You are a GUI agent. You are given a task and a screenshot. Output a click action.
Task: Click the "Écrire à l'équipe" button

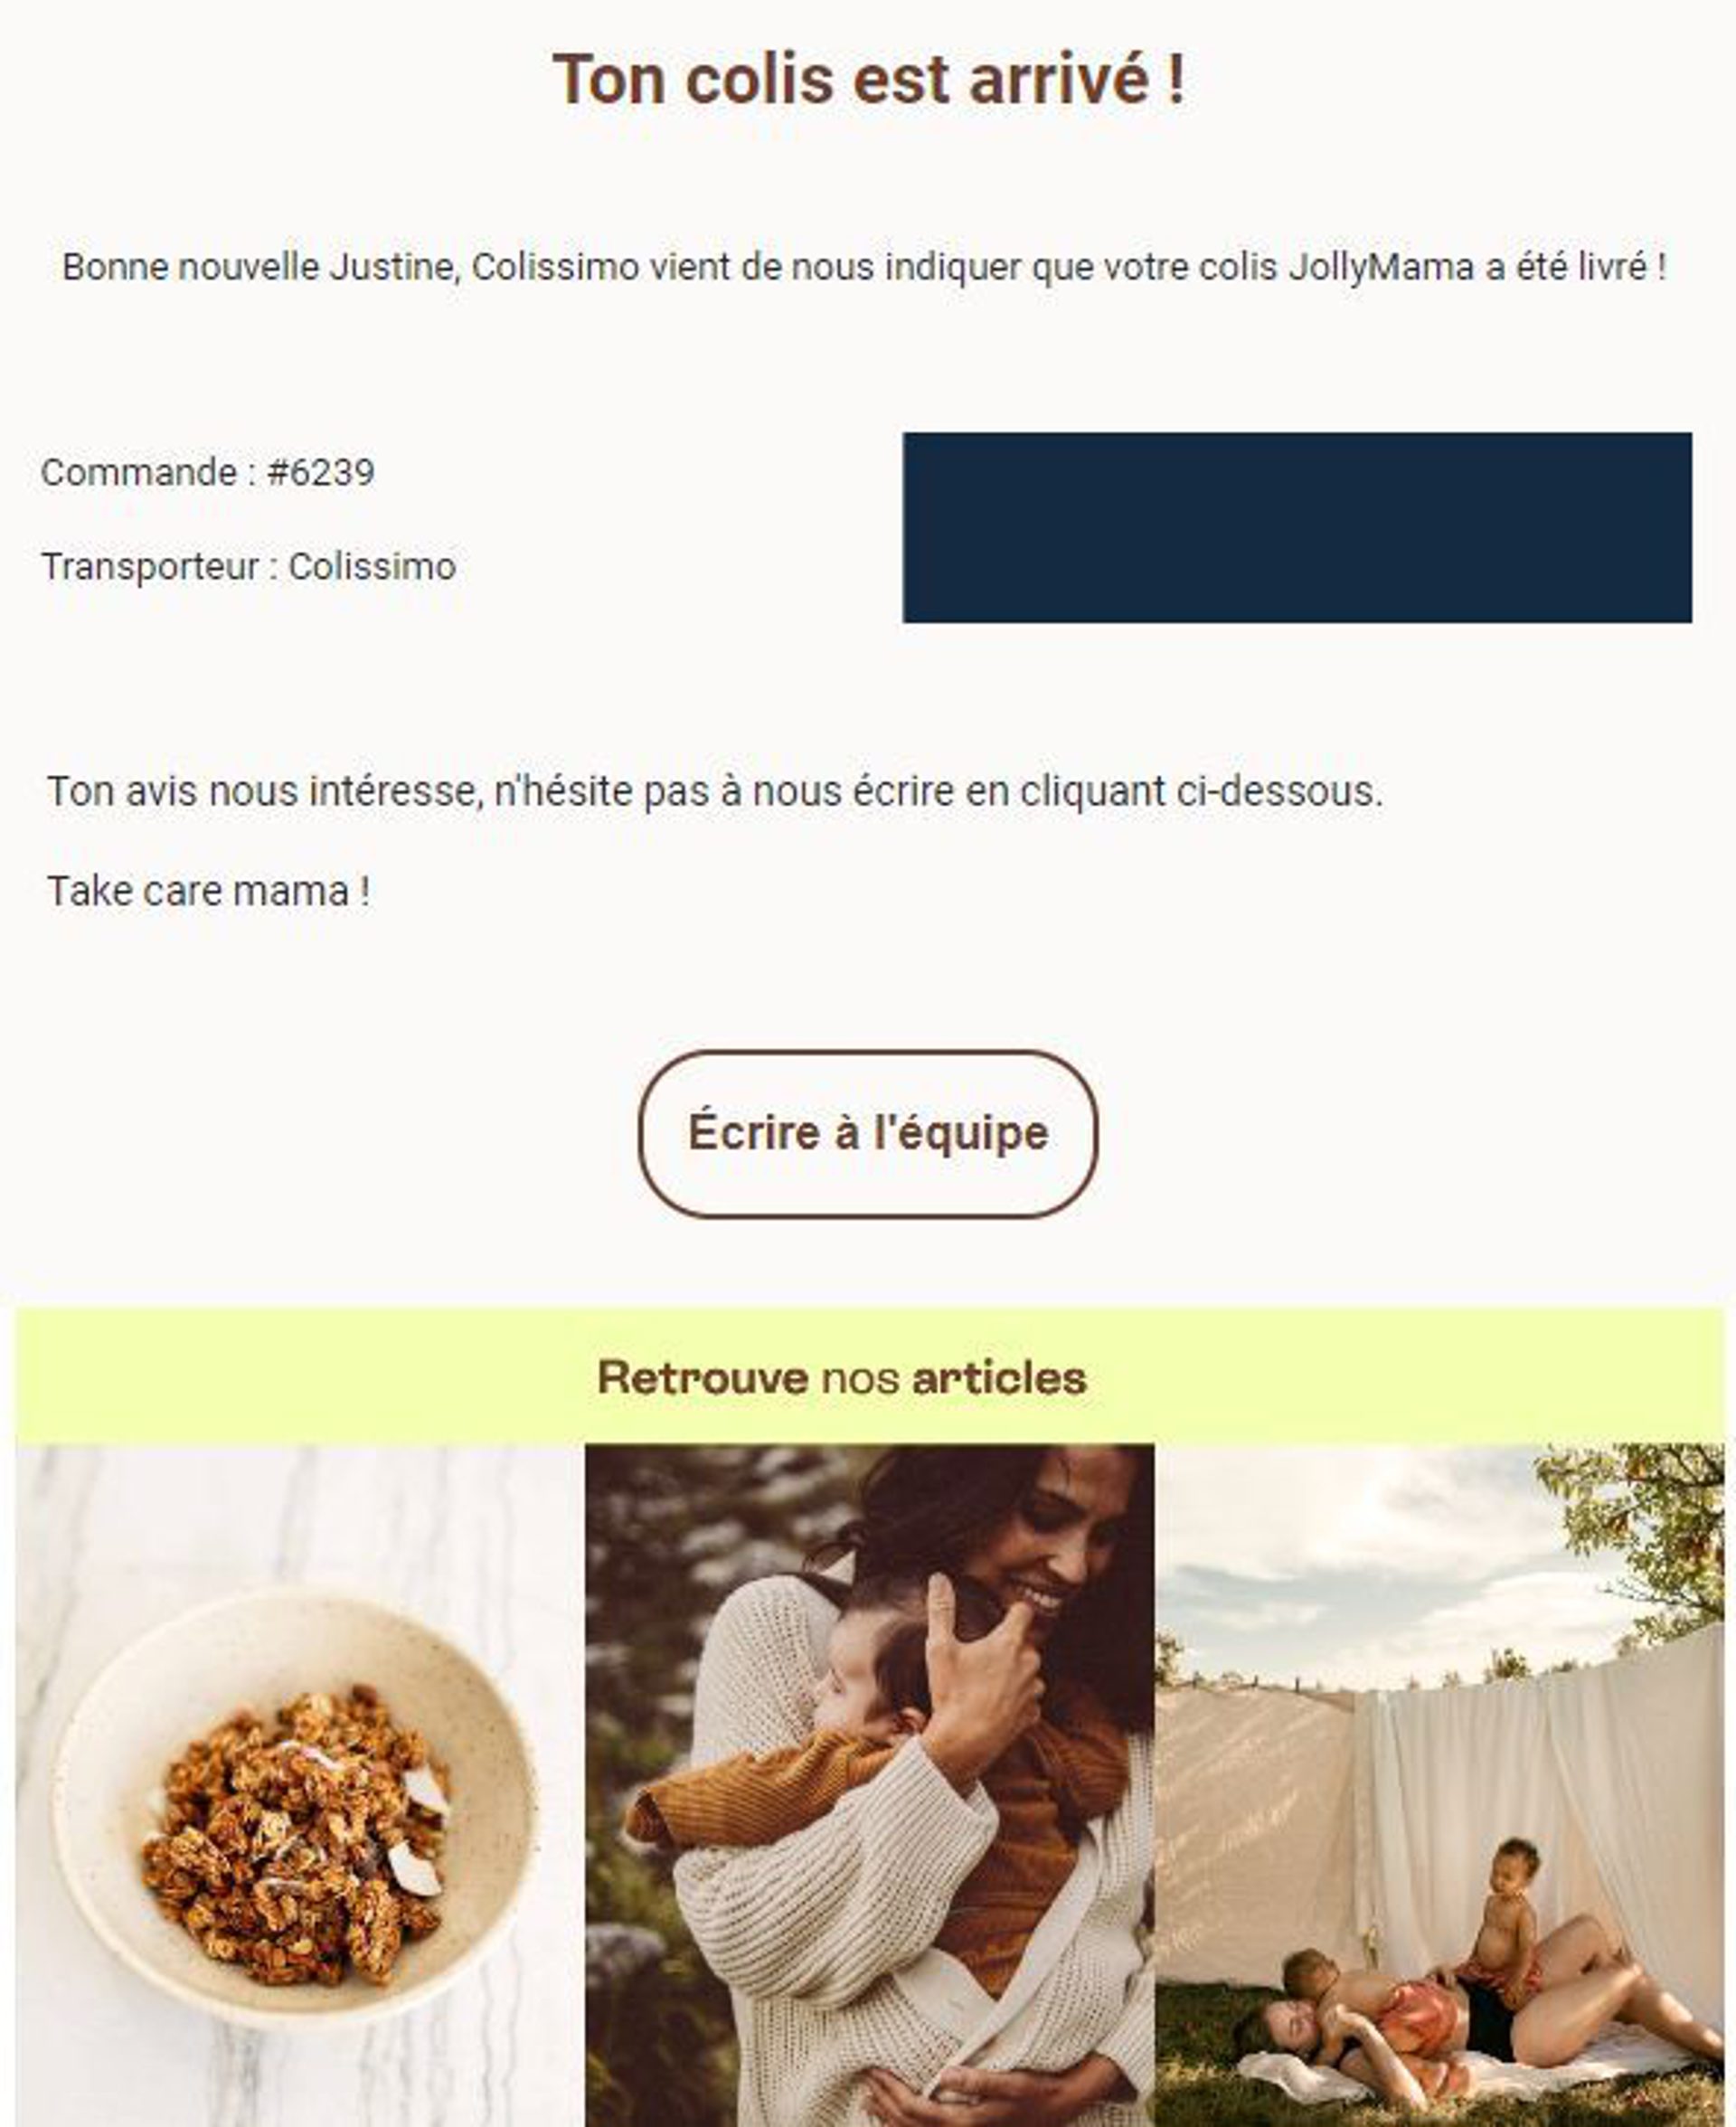coord(868,1134)
